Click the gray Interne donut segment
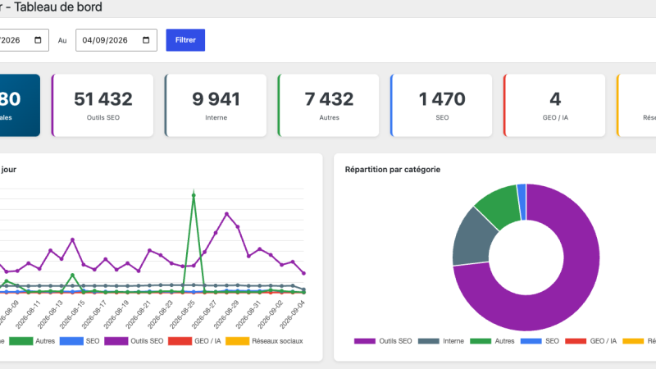 coord(473,240)
